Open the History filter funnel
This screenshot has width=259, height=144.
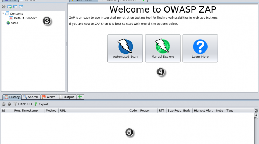[x=15, y=104]
